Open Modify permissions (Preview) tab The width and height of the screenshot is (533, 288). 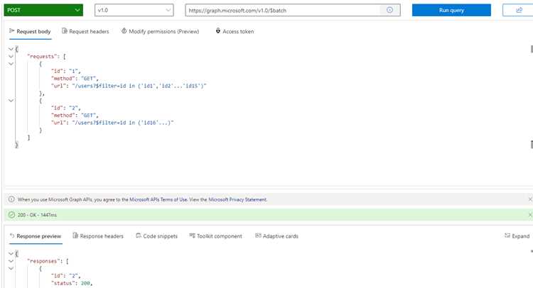[160, 31]
